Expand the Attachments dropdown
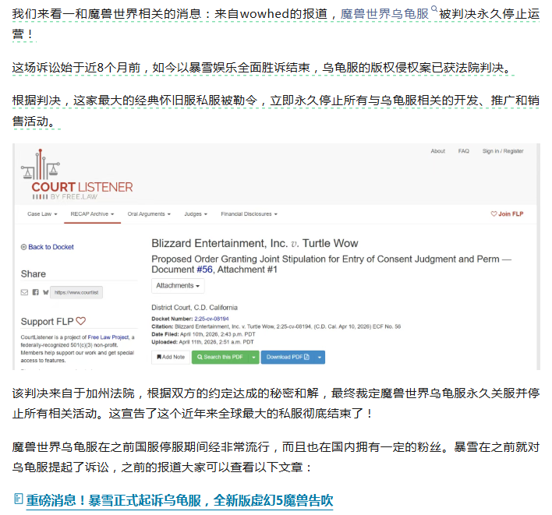 (178, 286)
